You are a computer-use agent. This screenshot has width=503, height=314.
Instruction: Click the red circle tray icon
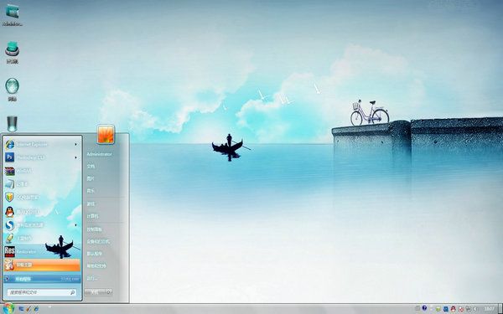(461, 309)
